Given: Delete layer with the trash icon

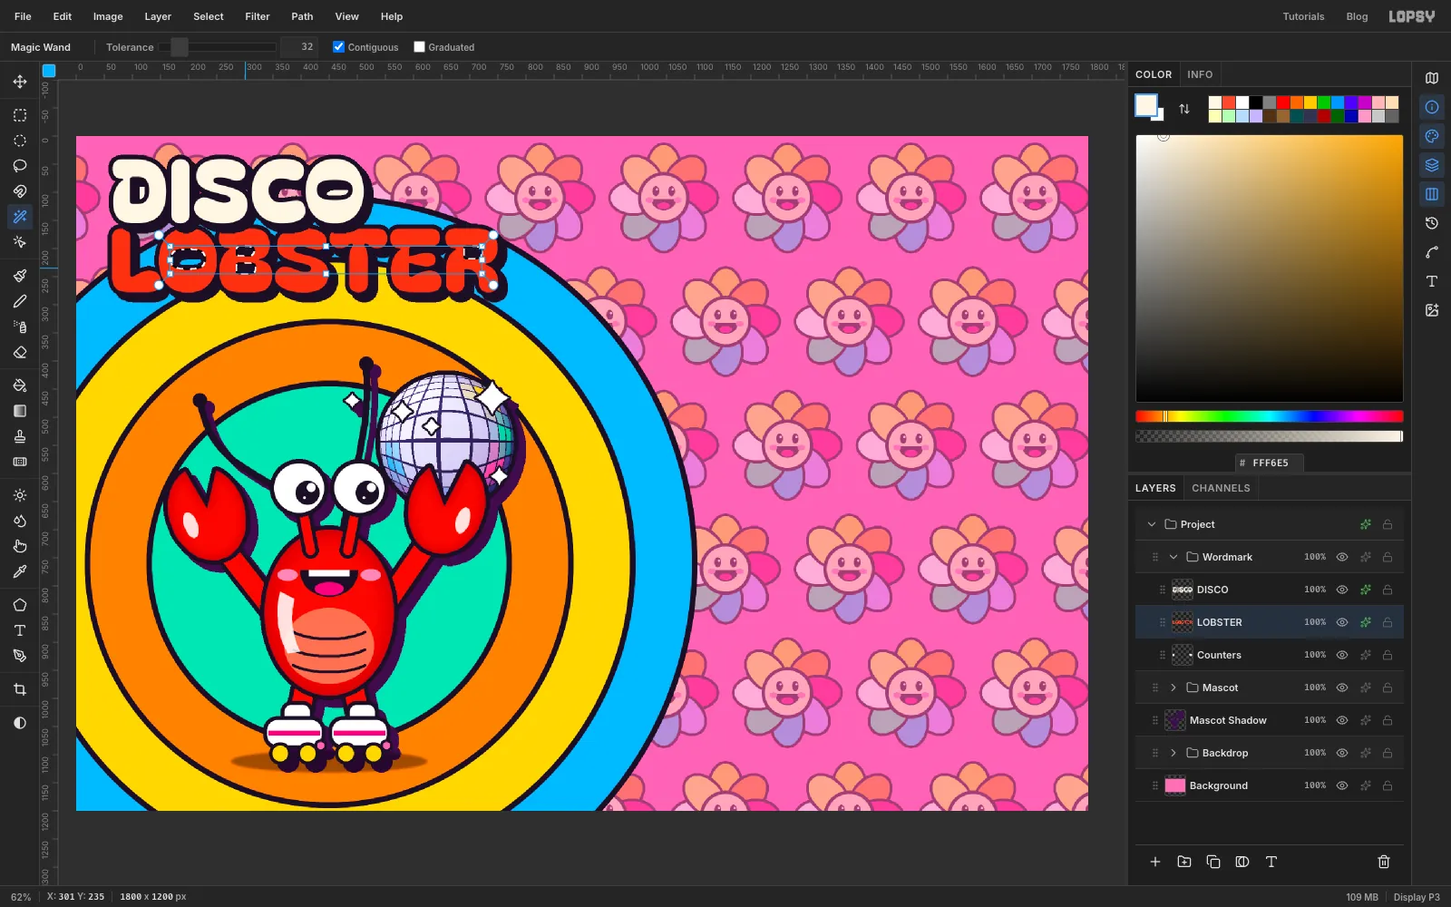Looking at the screenshot, I should 1384,862.
